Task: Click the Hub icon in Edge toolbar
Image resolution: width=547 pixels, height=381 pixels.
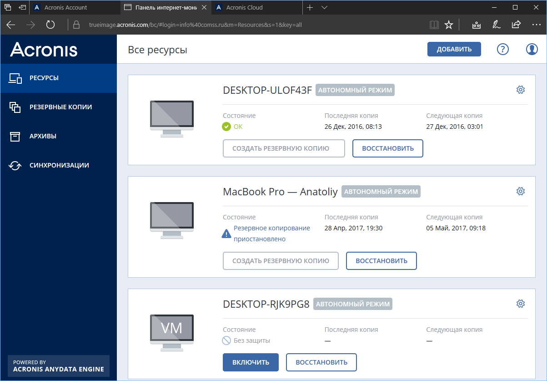Action: 476,25
